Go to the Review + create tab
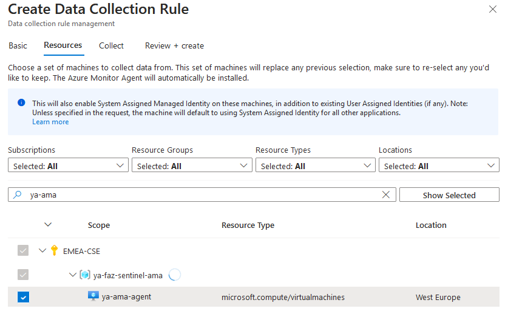This screenshot has height=317, width=508. click(174, 45)
